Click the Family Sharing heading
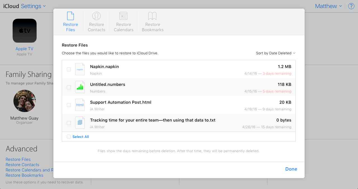Image resolution: width=358 pixels, height=189 pixels. (29, 74)
